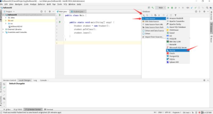The image size is (213, 114).
Task: Click the filter icon in Database toolbar
Action: 175,15
